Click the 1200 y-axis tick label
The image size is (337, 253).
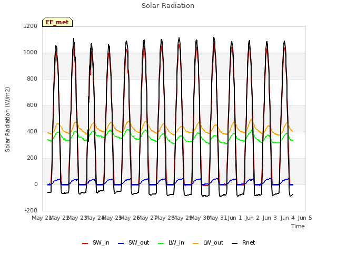click(x=31, y=26)
